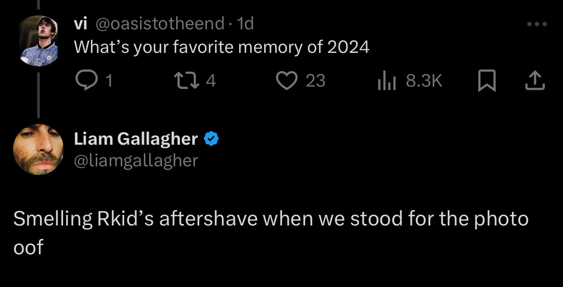This screenshot has height=287, width=563.
Task: Click Liam Gallagher's blue verified badge
Action: click(211, 139)
